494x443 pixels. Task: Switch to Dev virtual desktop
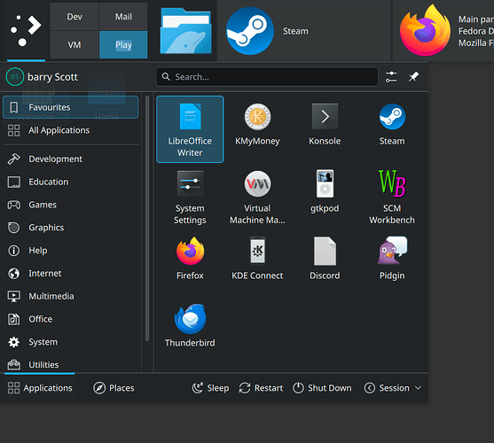pos(74,17)
